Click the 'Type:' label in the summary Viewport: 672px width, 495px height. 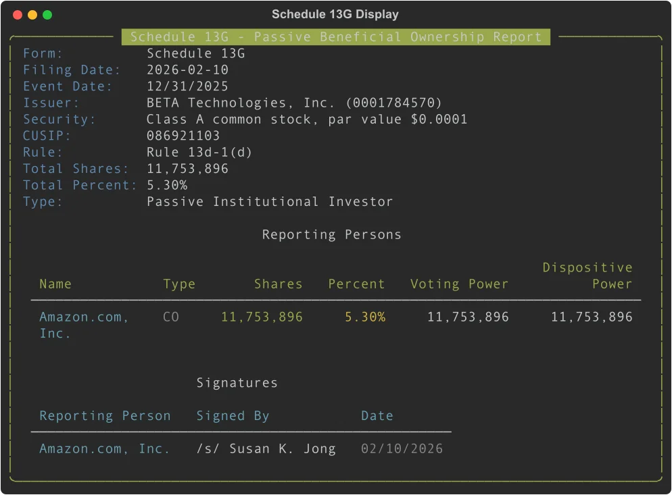point(43,202)
